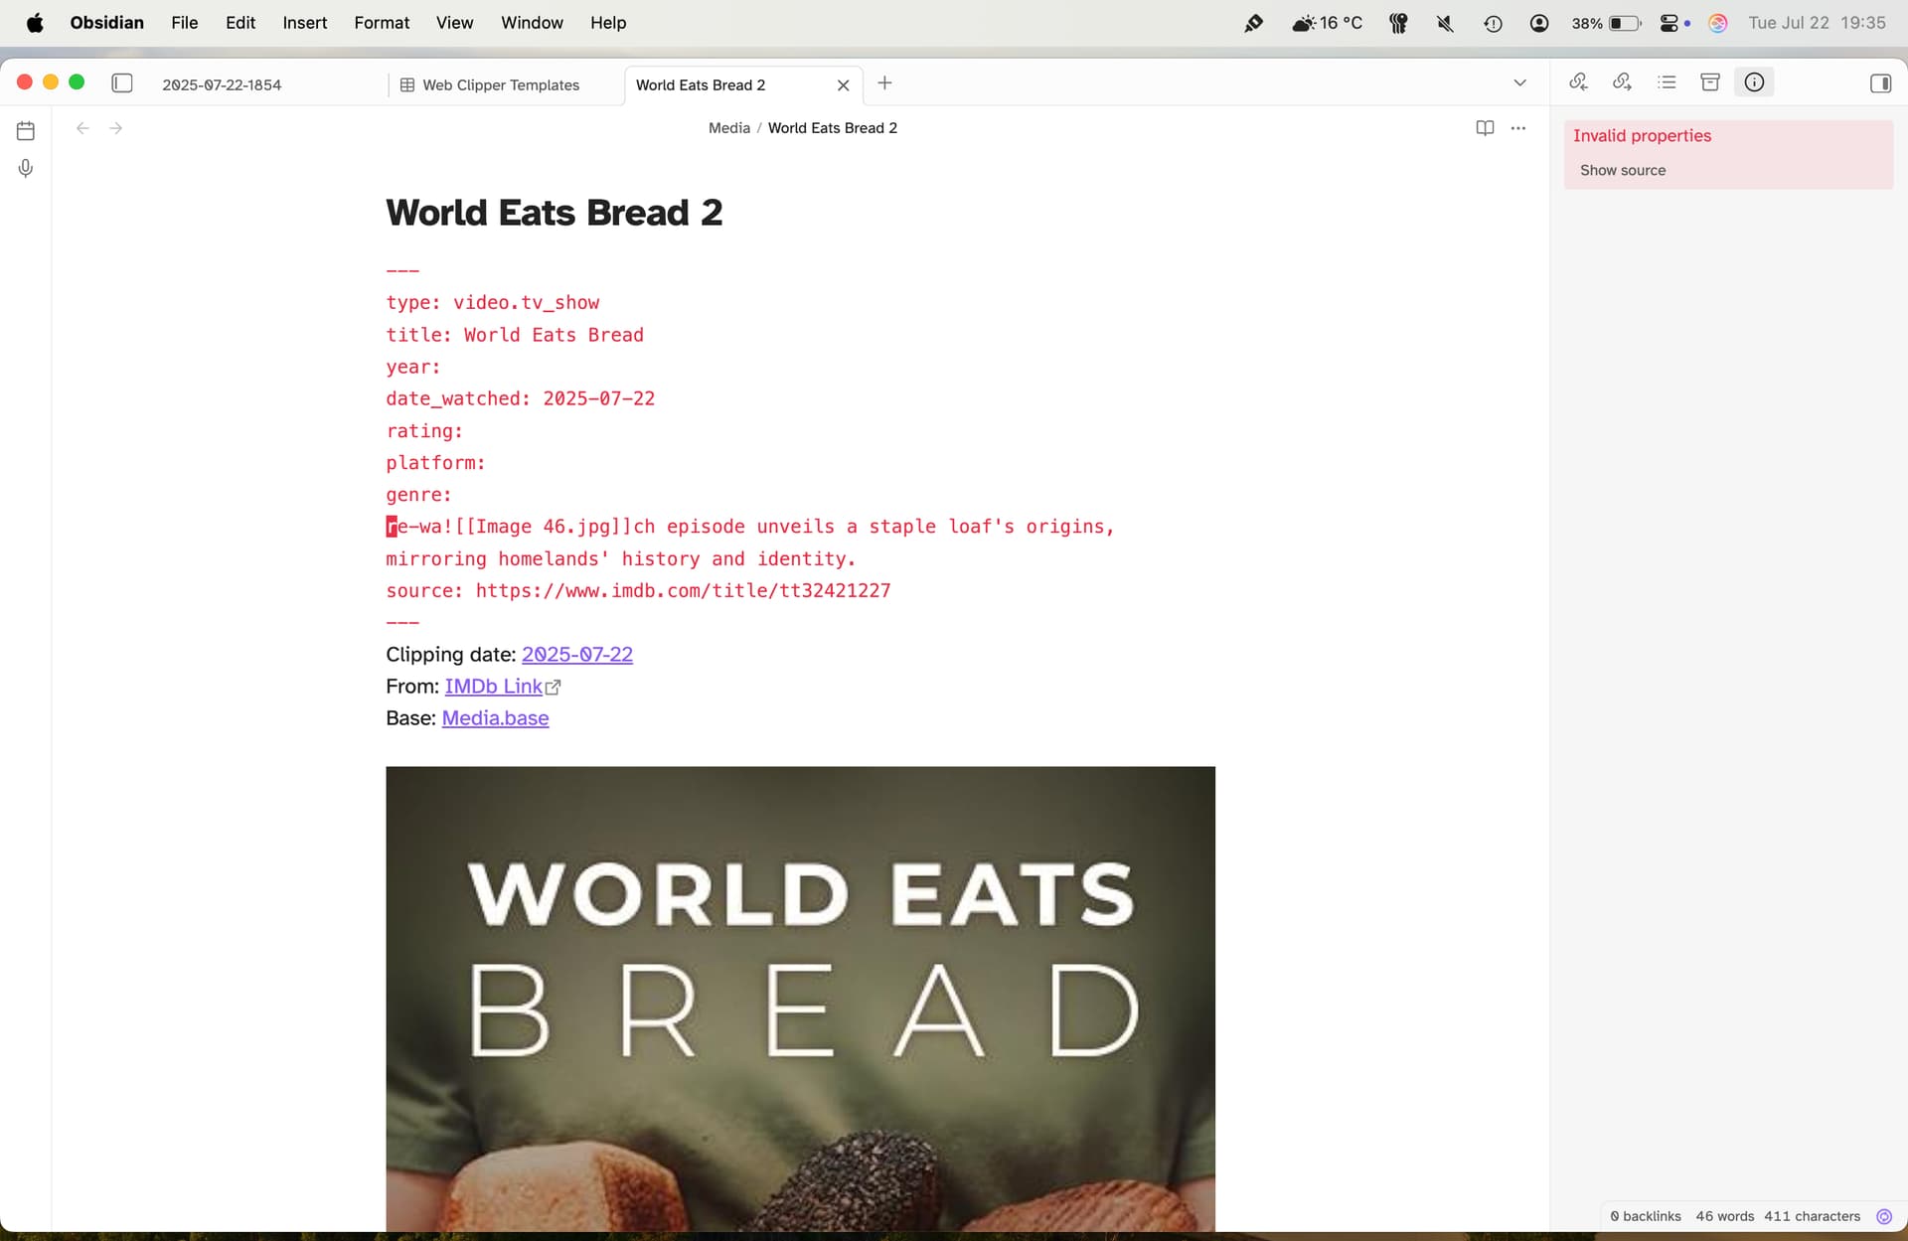This screenshot has height=1241, width=1908.
Task: Open the daily note calendar icon
Action: (x=26, y=130)
